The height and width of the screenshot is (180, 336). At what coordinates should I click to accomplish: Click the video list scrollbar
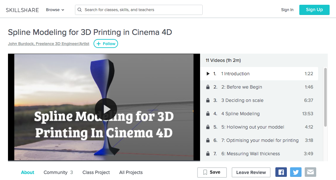[325, 97]
